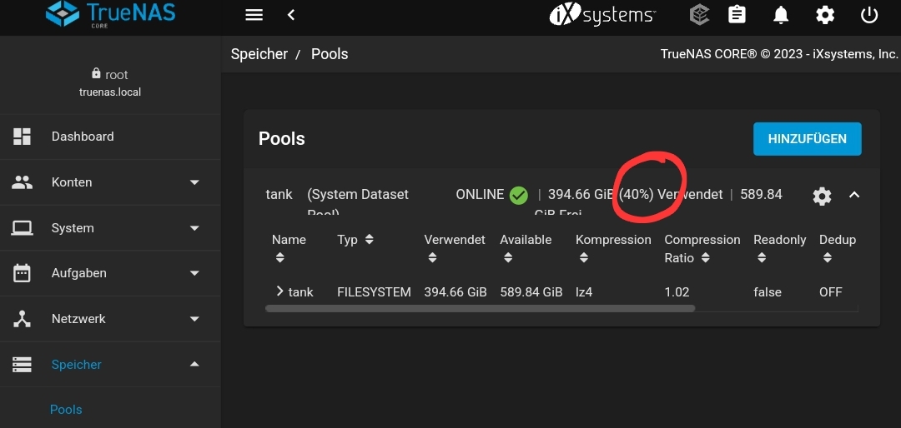Open the task manager clipboard icon
The height and width of the screenshot is (428, 901).
coord(737,15)
